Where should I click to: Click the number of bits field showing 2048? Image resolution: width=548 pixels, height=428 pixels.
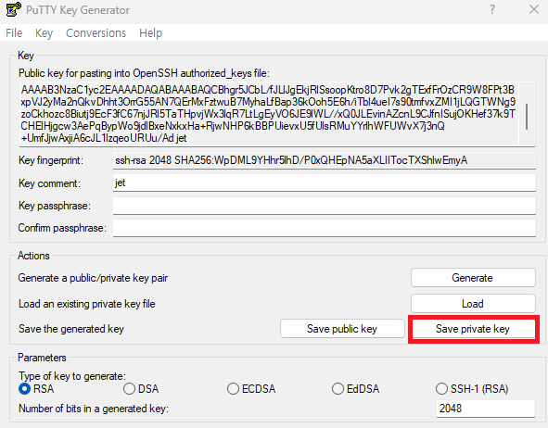click(x=486, y=409)
